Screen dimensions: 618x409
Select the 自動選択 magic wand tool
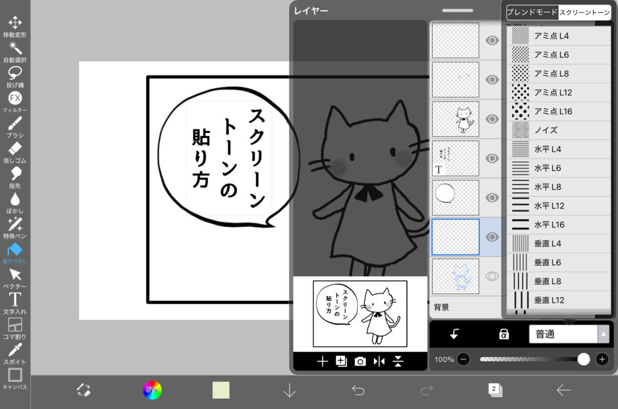coord(14,50)
